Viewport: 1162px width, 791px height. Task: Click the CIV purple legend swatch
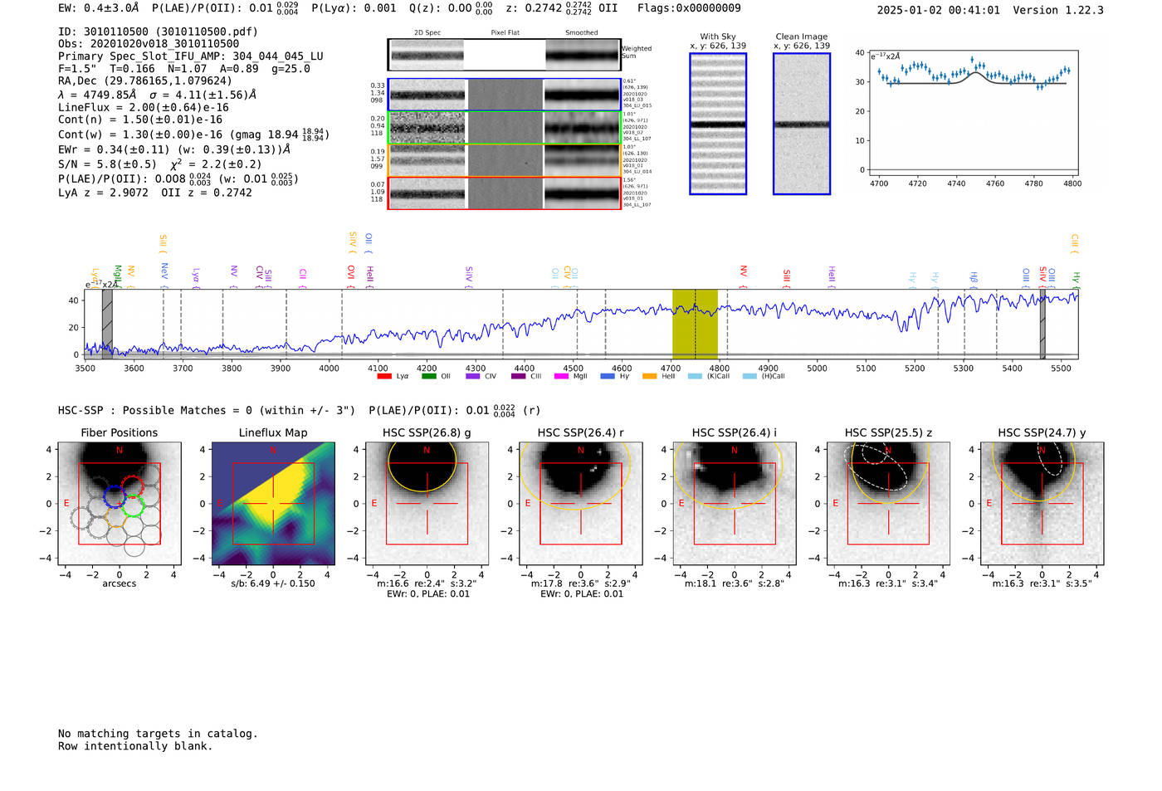(x=473, y=377)
